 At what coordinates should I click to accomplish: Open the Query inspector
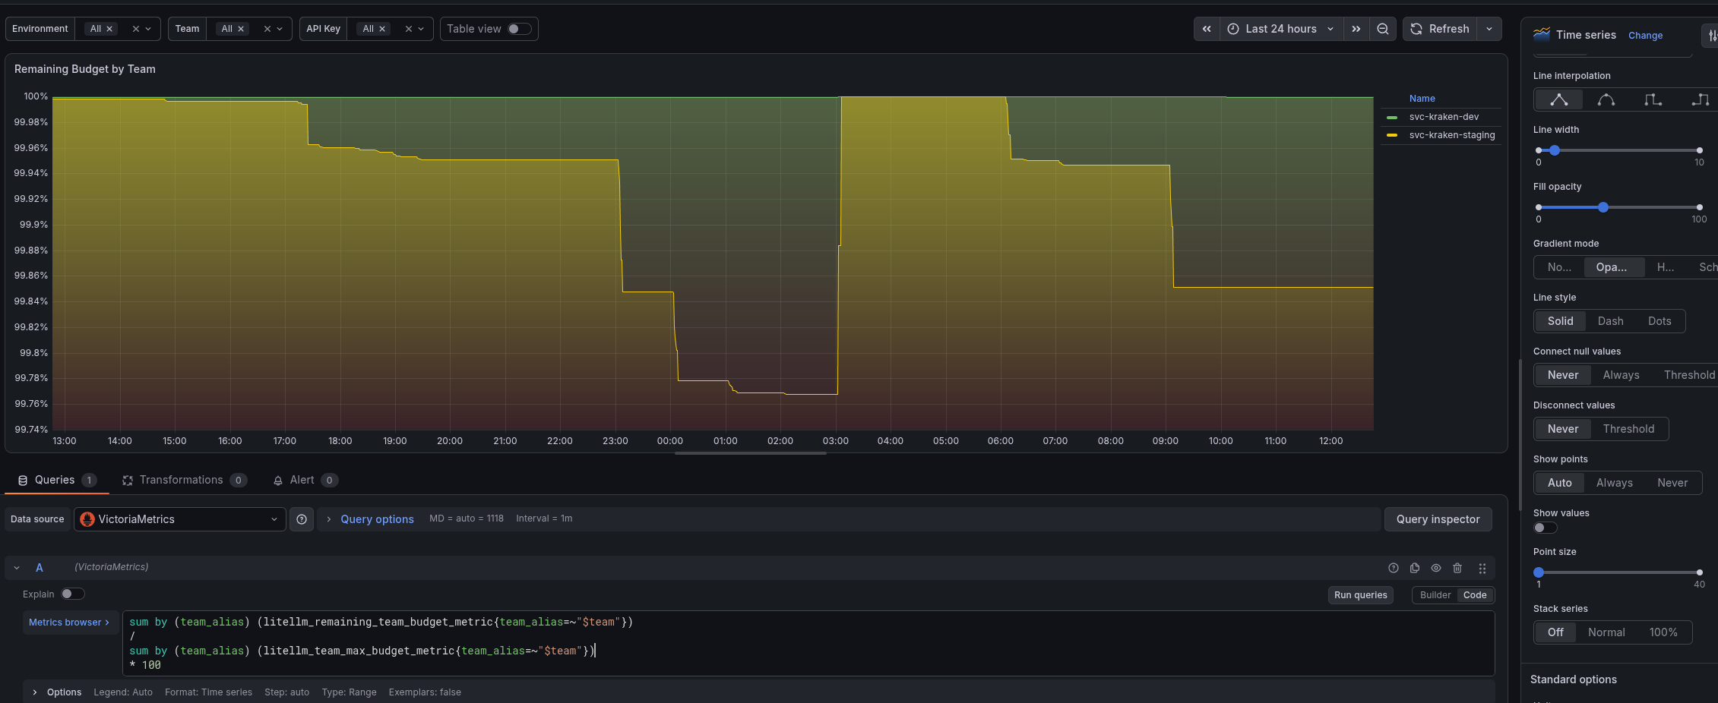tap(1438, 519)
